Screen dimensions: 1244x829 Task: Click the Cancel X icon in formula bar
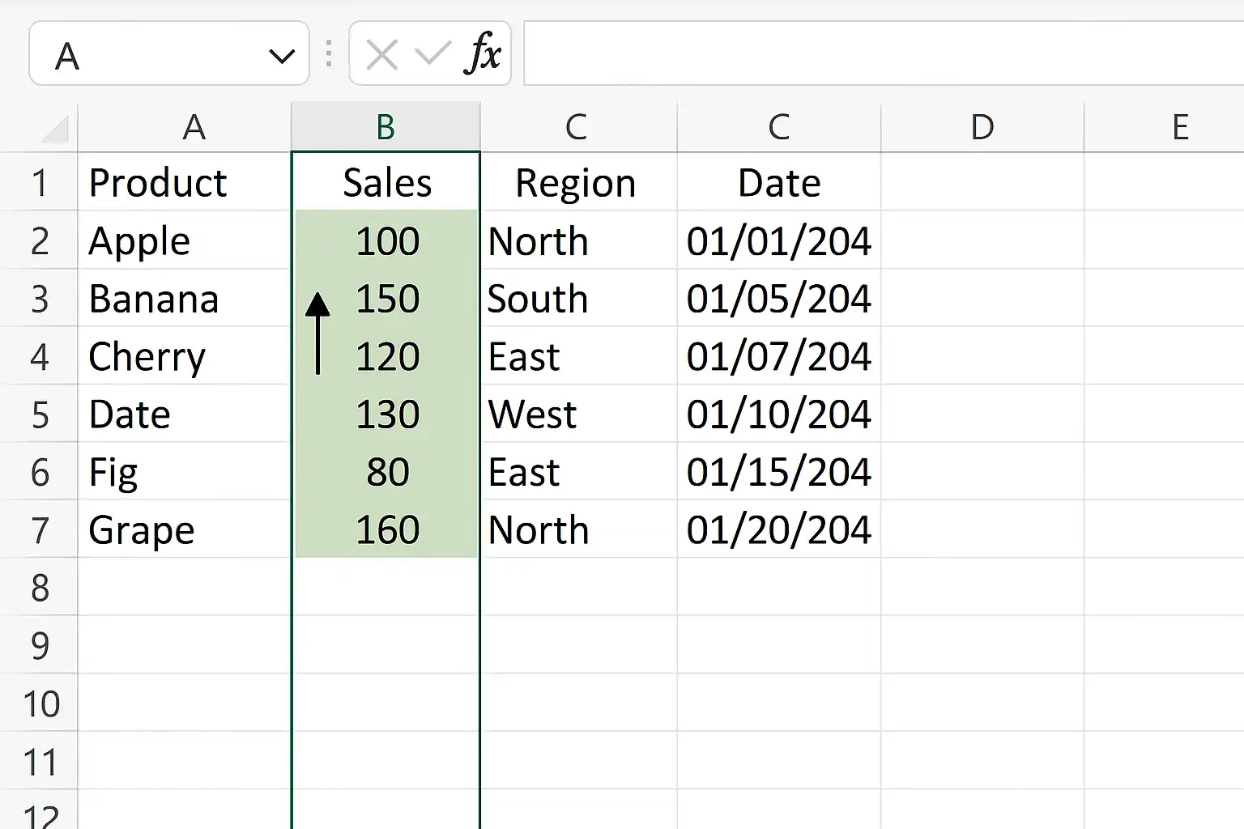pyautogui.click(x=381, y=55)
